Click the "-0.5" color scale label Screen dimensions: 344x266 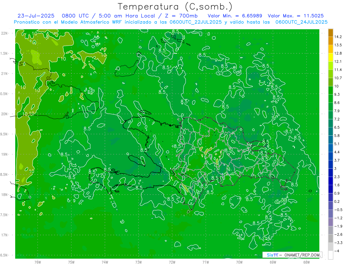pyautogui.click(x=338, y=210)
